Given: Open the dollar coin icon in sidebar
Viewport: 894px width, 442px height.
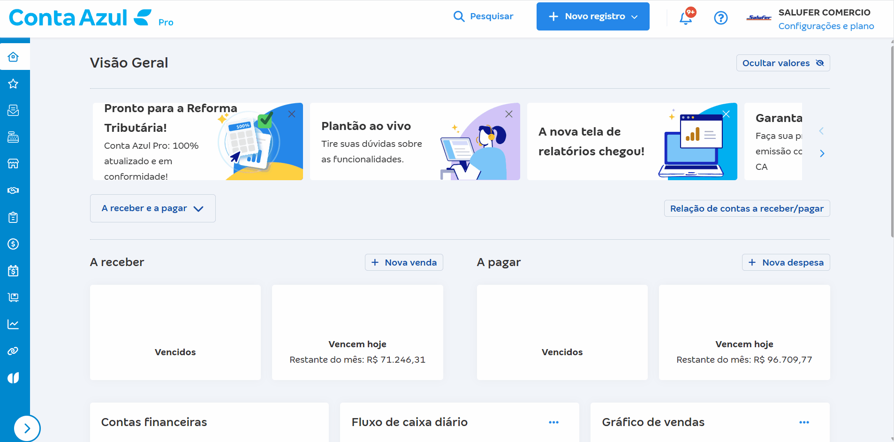Looking at the screenshot, I should pyautogui.click(x=13, y=244).
